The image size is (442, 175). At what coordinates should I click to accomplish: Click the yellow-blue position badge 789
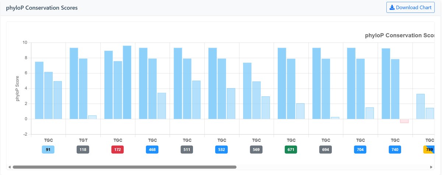click(429, 150)
